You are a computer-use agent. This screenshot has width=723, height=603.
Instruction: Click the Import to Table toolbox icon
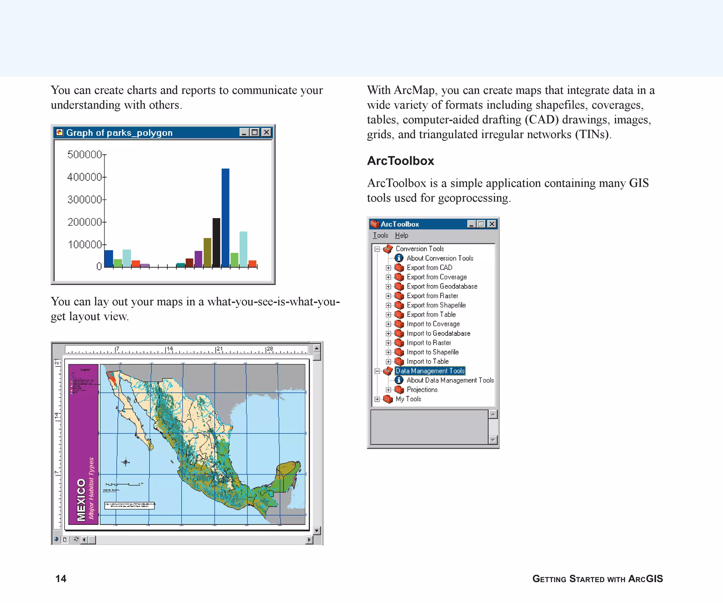pos(399,362)
